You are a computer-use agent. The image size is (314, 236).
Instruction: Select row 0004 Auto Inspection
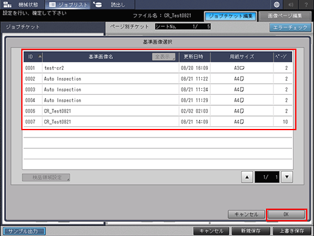(158, 100)
